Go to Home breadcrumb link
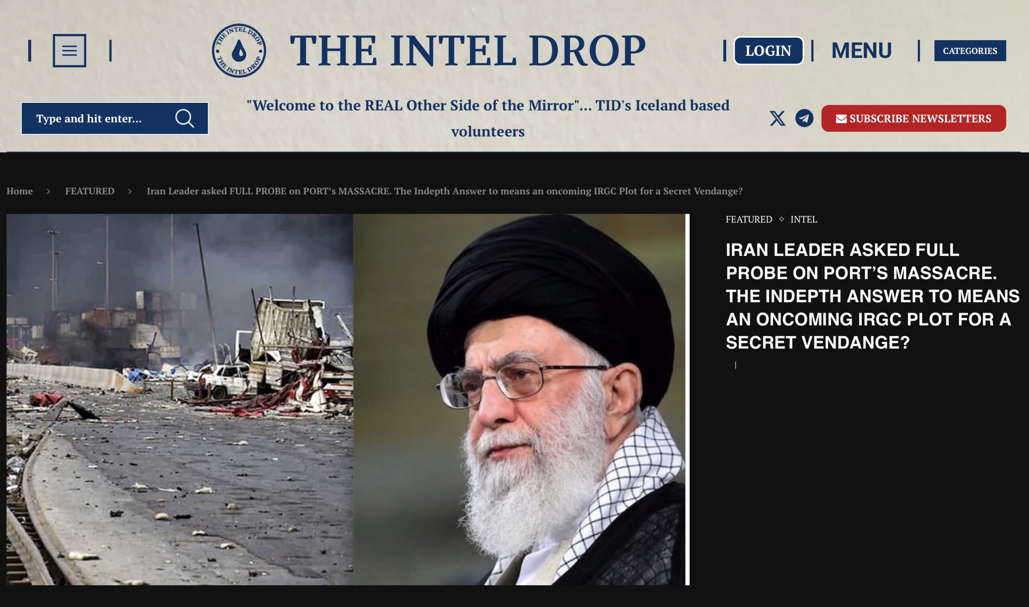 [20, 191]
